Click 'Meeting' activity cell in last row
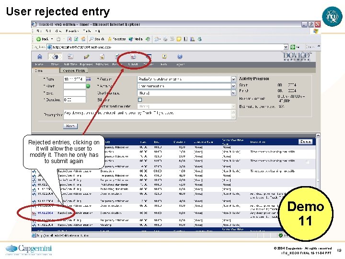Image resolution: width=345 pixels, height=259 pixels. (106, 225)
